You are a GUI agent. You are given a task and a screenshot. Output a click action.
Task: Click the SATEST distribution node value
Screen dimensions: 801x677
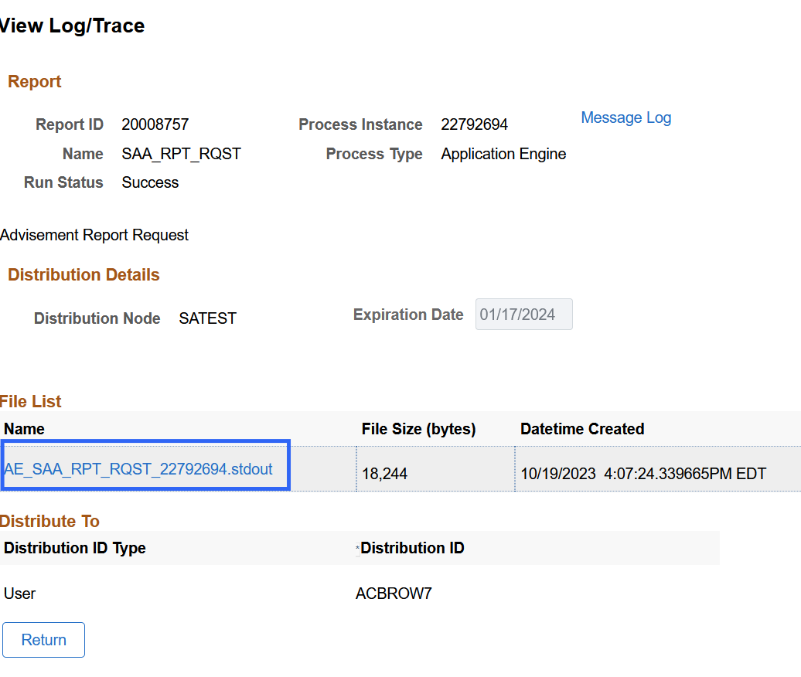207,318
